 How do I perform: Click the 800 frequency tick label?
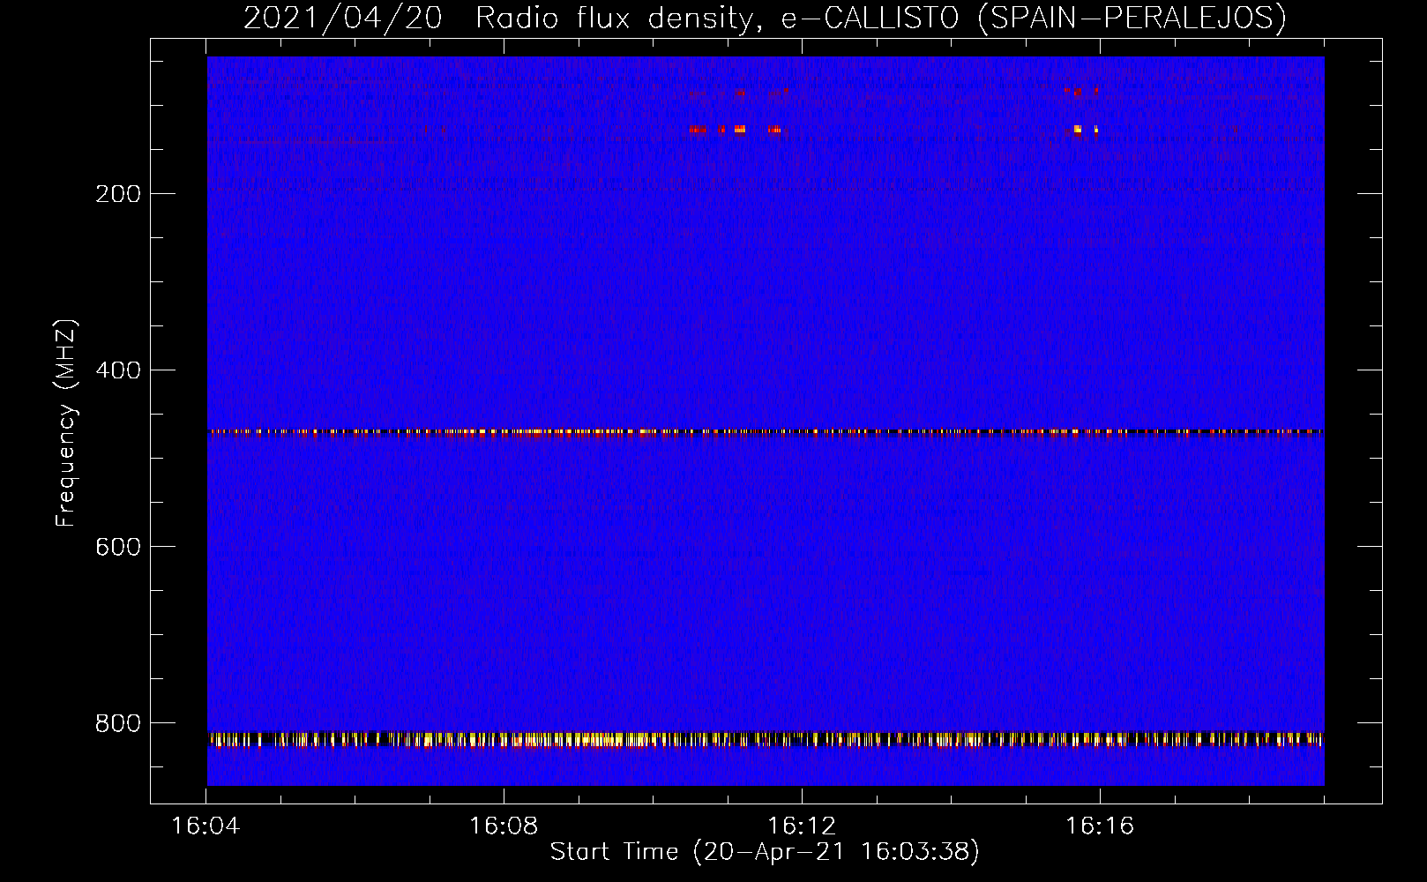(x=118, y=723)
